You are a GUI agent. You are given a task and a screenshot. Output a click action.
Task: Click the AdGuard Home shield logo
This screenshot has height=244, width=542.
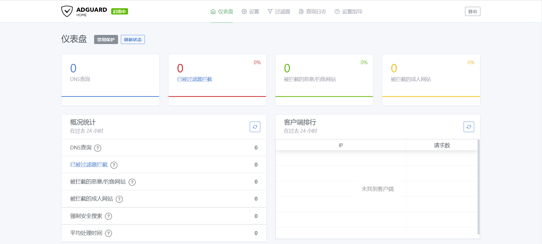pos(67,11)
